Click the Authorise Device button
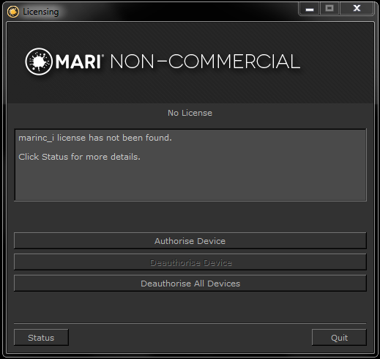 coord(190,241)
